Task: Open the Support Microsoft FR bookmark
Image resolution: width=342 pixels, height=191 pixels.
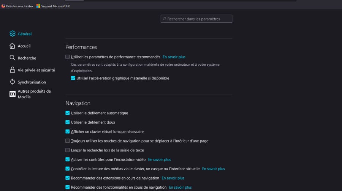Action: [x=55, y=6]
